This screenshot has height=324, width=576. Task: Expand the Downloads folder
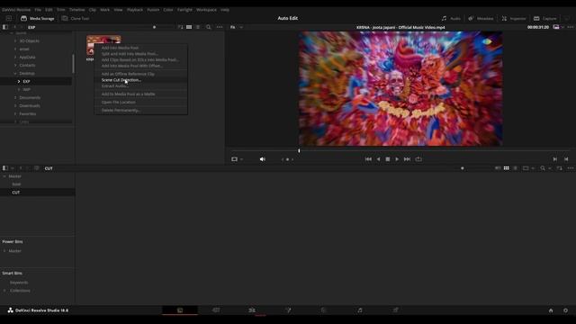point(15,106)
